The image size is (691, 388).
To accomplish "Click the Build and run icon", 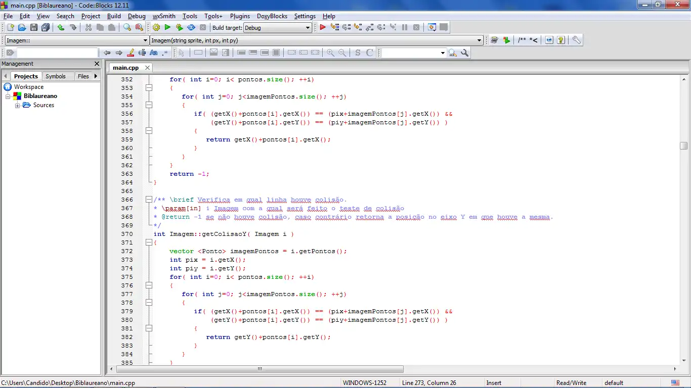I will (179, 27).
